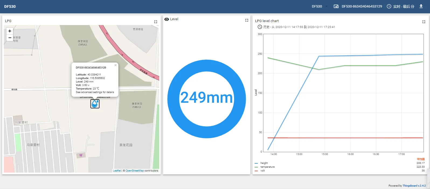430x189 pixels.
Task: Open the time window clock icon
Action: click(389, 6)
